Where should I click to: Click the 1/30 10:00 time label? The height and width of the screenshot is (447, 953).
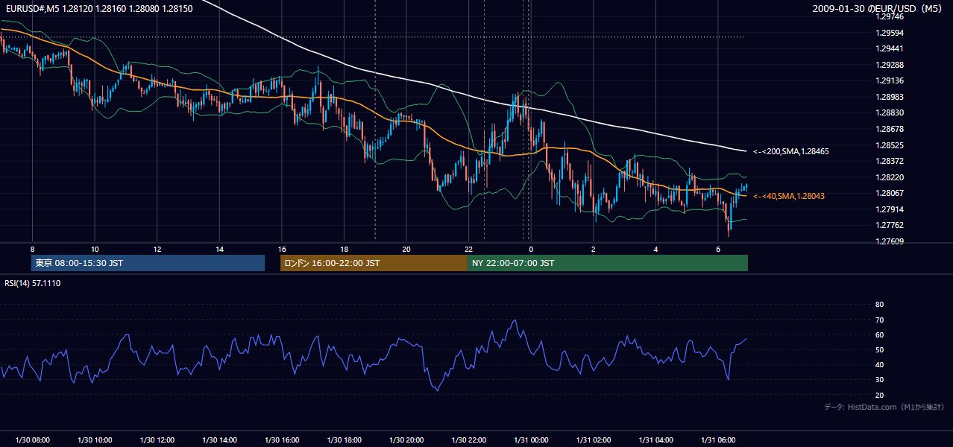95,440
